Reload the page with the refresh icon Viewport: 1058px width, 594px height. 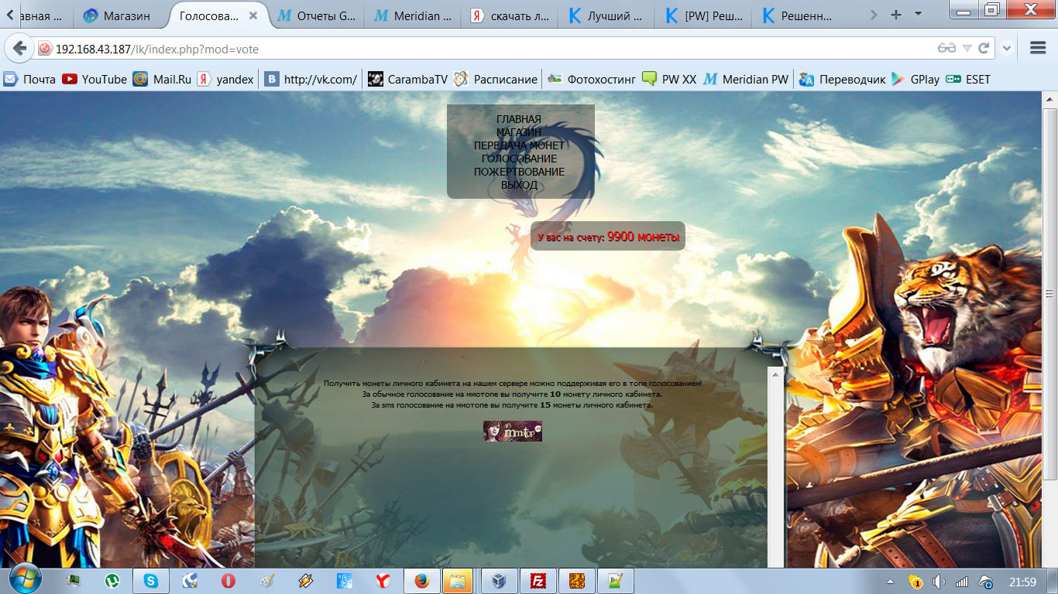click(984, 48)
